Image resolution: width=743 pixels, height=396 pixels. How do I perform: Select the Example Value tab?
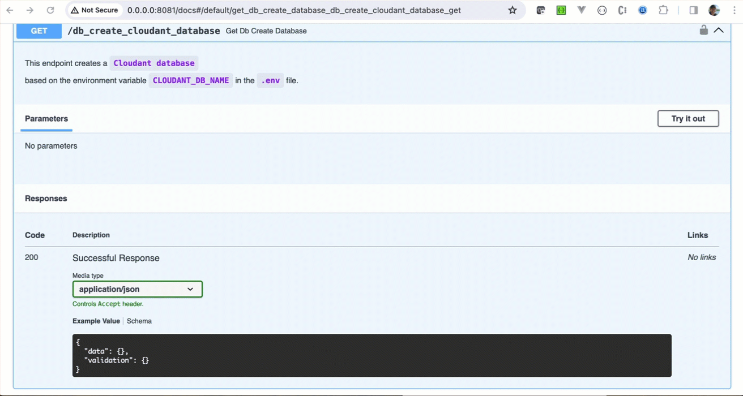[x=96, y=321]
